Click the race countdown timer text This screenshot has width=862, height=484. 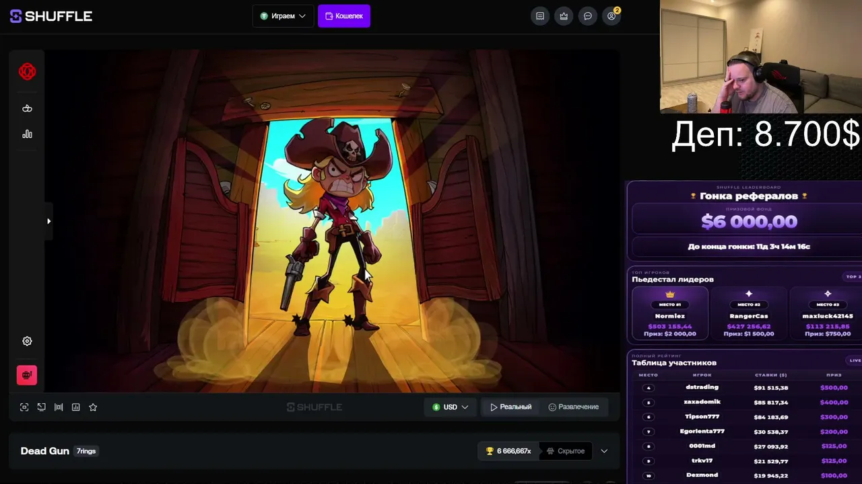(x=748, y=247)
